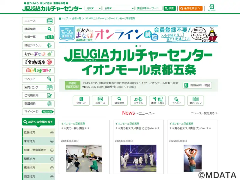Focus the 講座検索キーワード input field
Screen dimensions: 240x180
[x=149, y=8]
